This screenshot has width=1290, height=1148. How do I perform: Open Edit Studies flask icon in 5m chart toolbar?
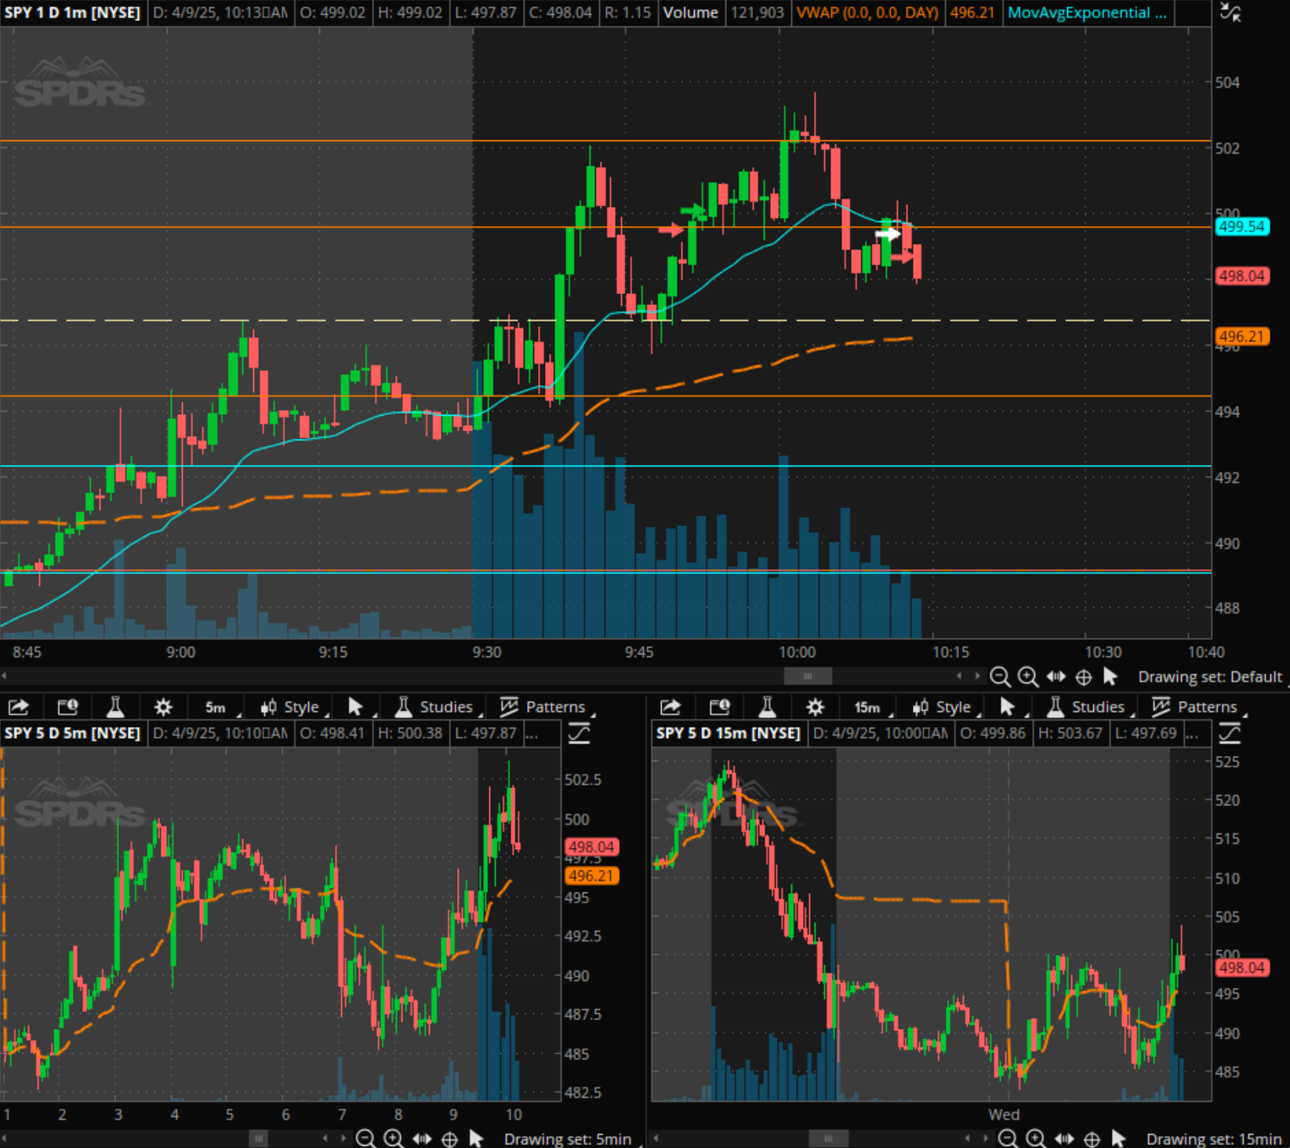(115, 707)
